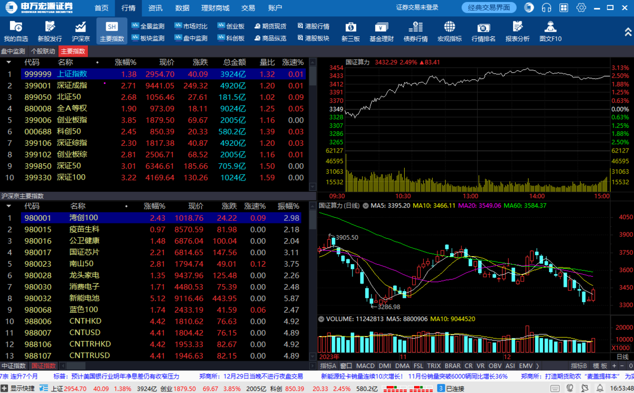Viewport: 634px width, 393px height.
Task: Open 模板 template tab below chart
Action: coord(600,366)
